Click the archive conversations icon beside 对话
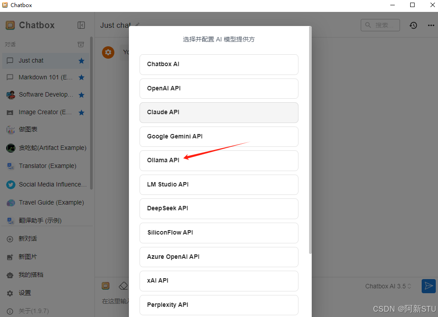Viewport: 438px width, 317px height. click(81, 45)
